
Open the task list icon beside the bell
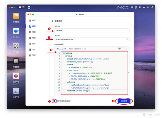pyautogui.click(x=140, y=7)
